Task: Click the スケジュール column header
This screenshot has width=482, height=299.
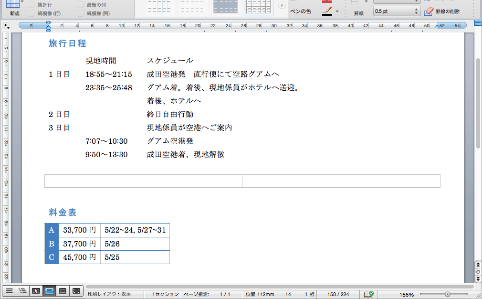Action: 170,61
